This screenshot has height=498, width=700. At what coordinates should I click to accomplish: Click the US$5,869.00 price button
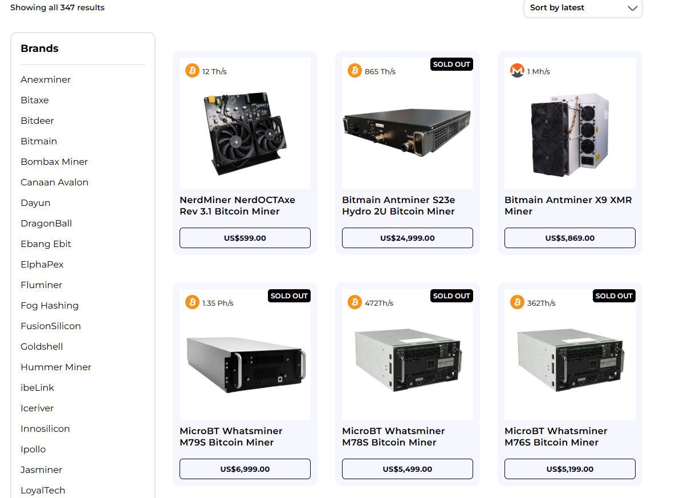[x=570, y=238]
